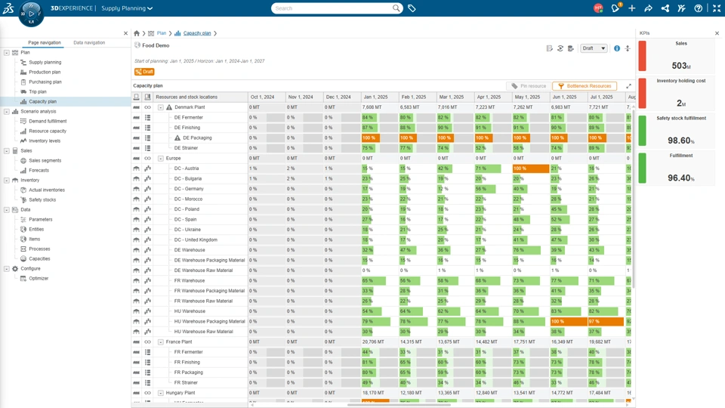Viewport: 725px width, 408px height.
Task: Collapse the Hungary Plant group
Action: pyautogui.click(x=160, y=393)
